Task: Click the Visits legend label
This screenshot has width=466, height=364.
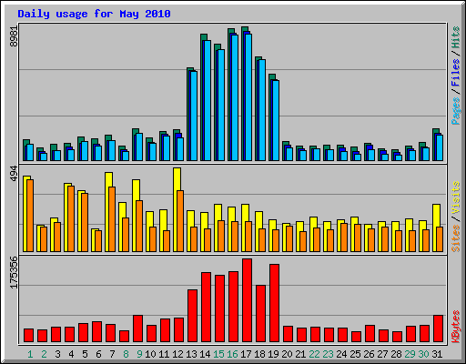Action: tap(456, 198)
